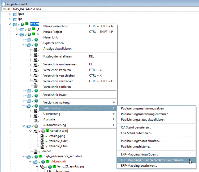Image resolution: width=199 pixels, height=172 pixels.
Task: Select Verzeichnis verstecken entry
Action: (x=78, y=81)
